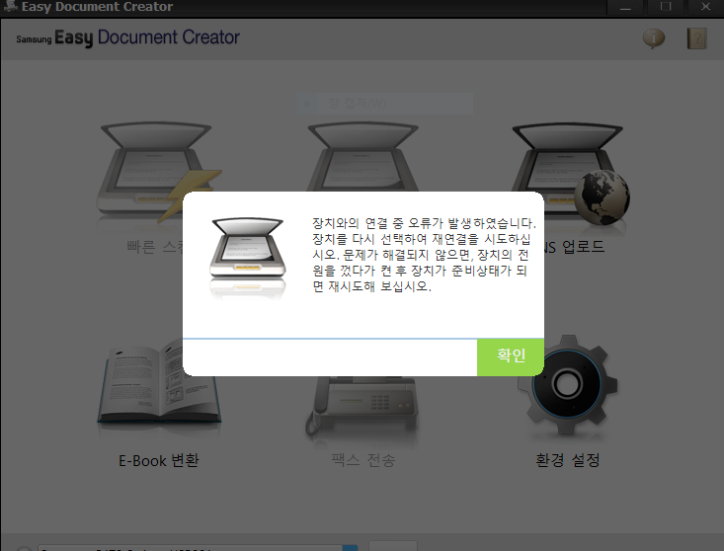Screen dimensions: 724x551
Task: Open the help book icon
Action: coord(696,39)
